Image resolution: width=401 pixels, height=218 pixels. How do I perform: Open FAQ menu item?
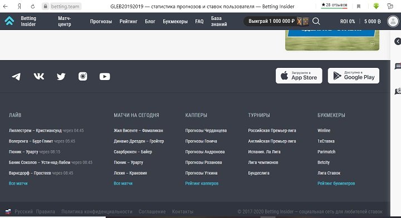(x=199, y=22)
